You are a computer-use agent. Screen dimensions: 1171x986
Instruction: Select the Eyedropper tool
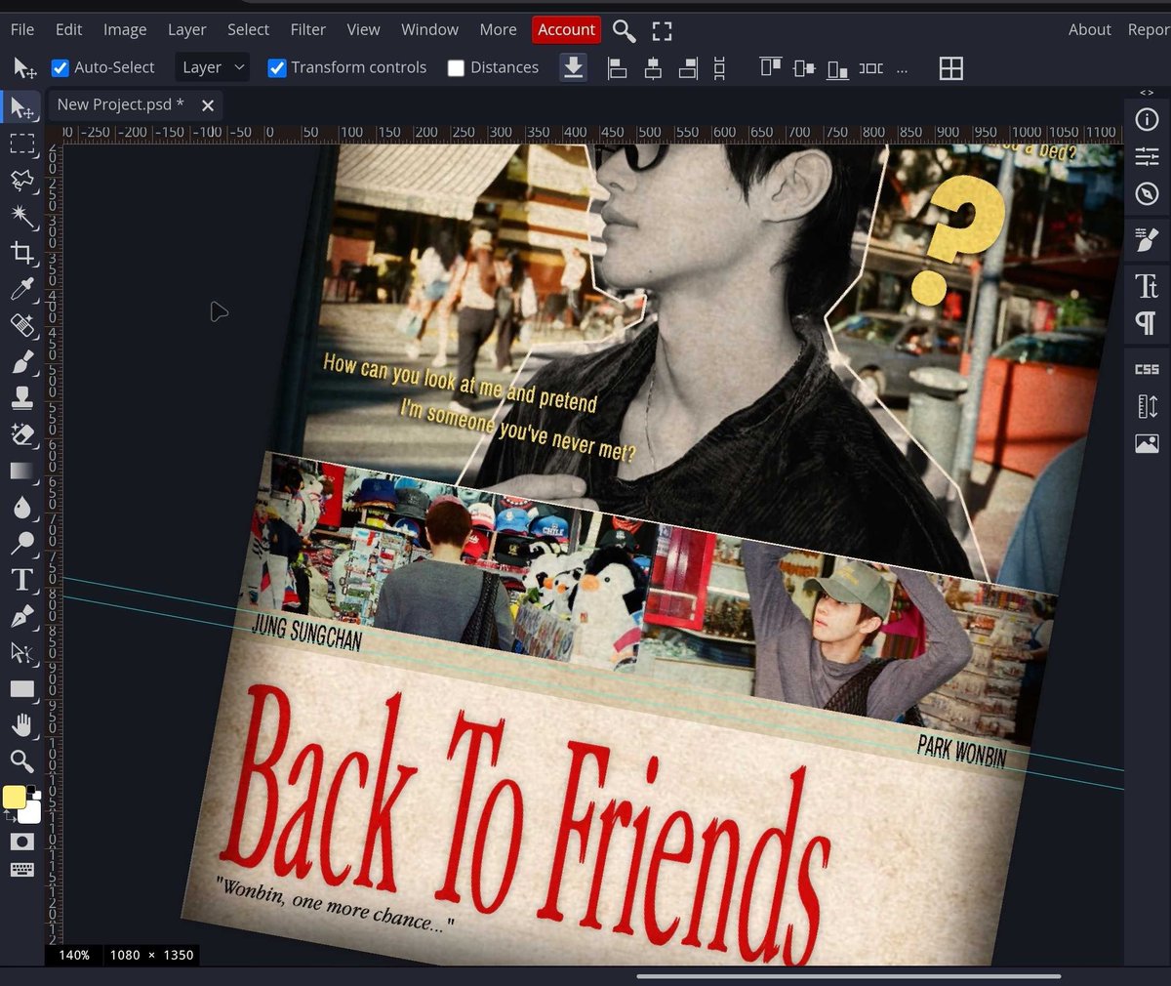pos(22,289)
